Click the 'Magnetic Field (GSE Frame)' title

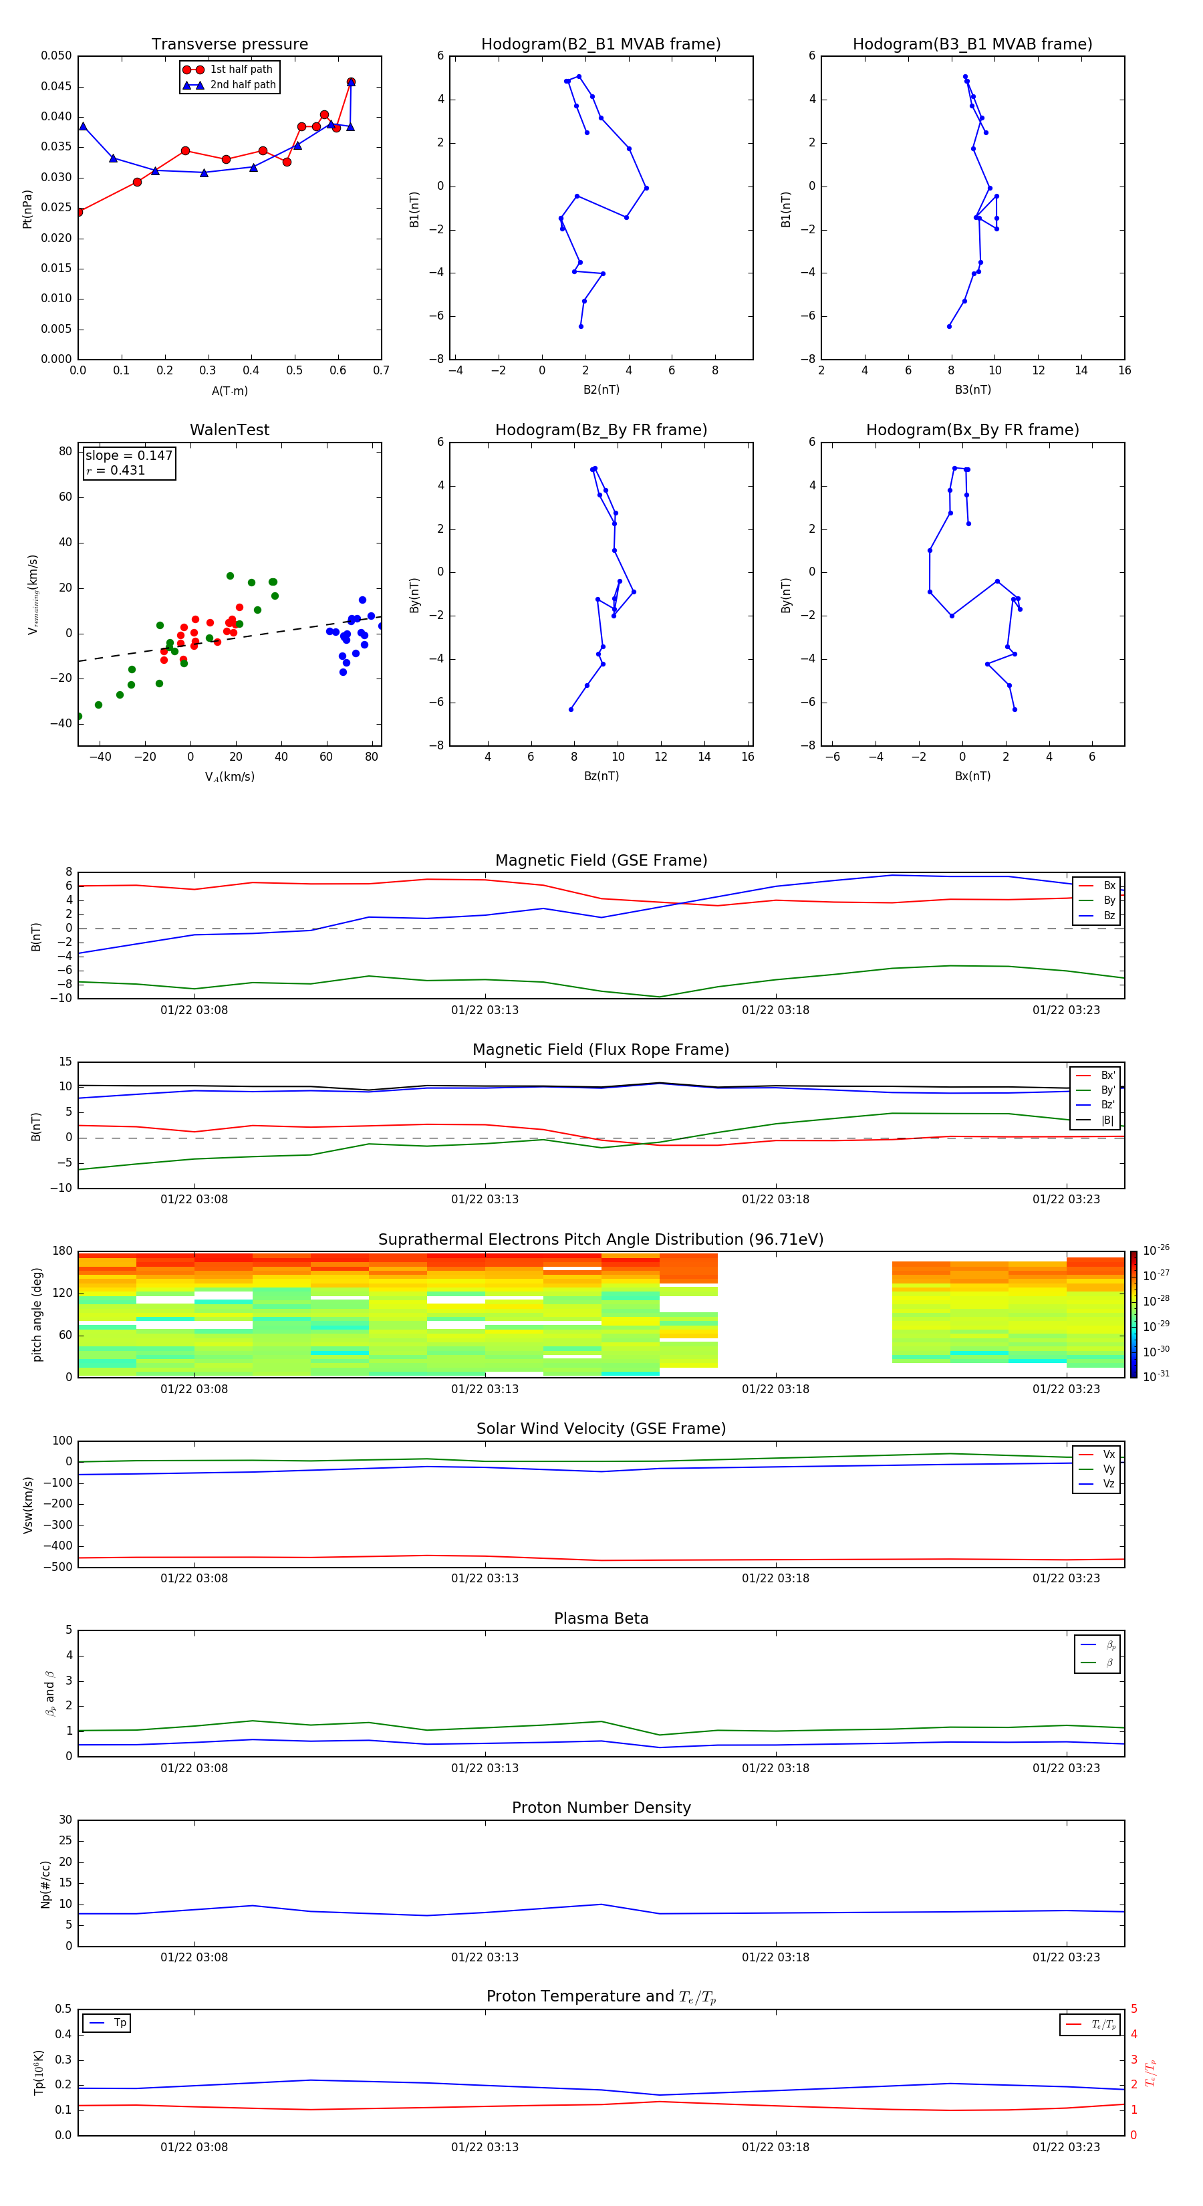(601, 860)
